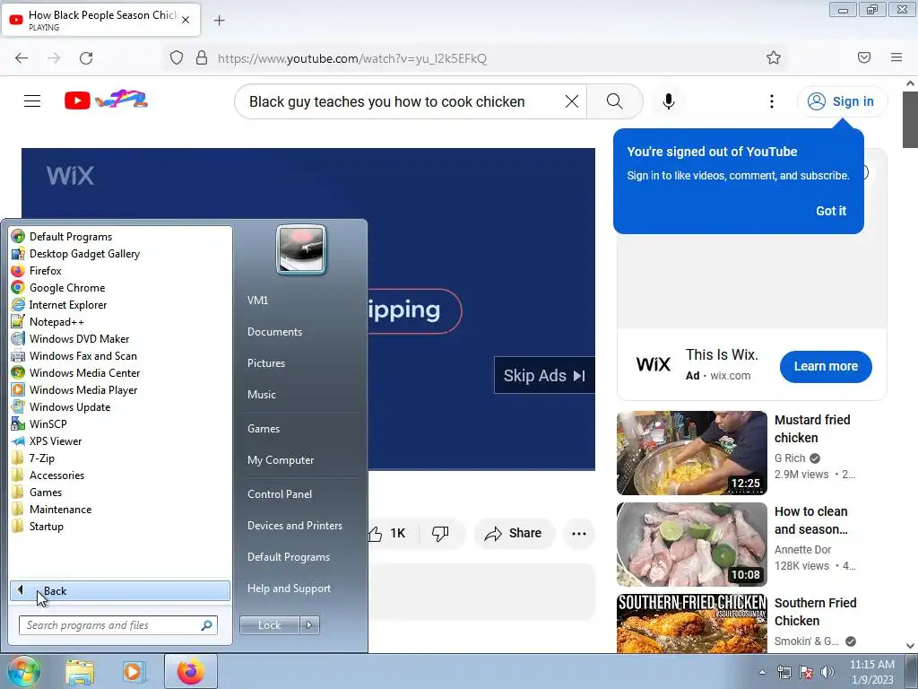
Task: Open Windows Media Center
Action: [85, 372]
